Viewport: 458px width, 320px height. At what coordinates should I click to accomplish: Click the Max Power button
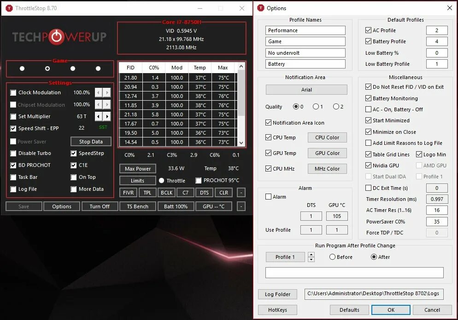[x=138, y=169]
